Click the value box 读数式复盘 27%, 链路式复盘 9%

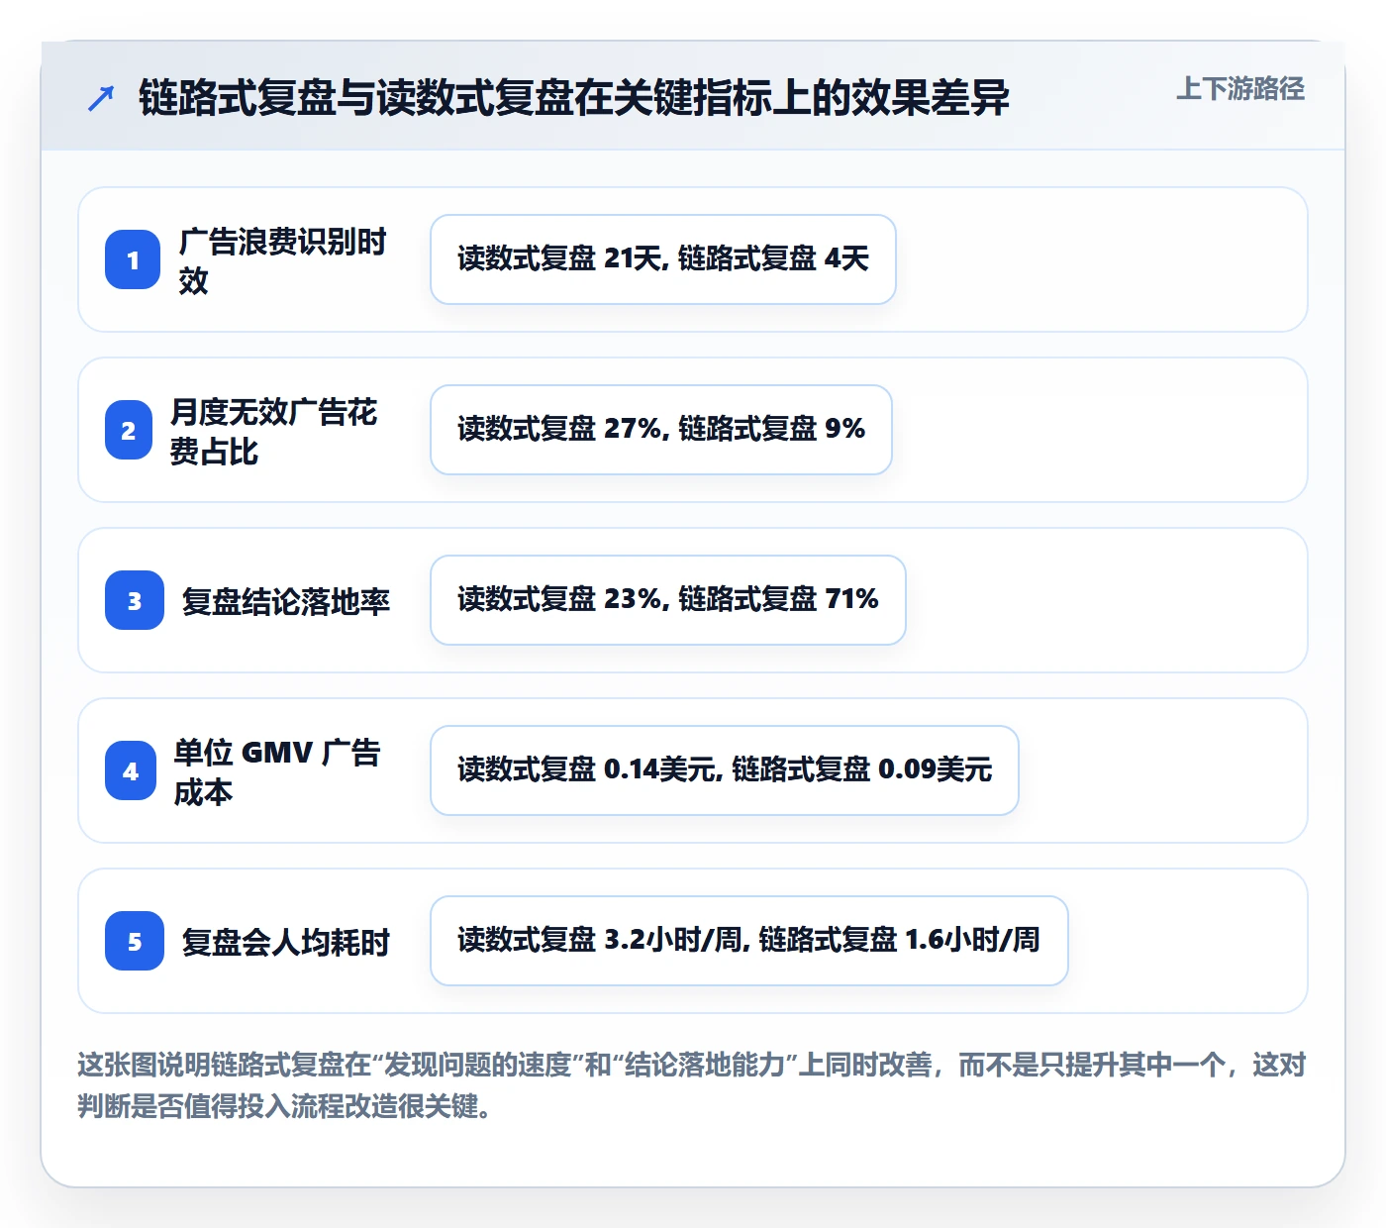(661, 430)
